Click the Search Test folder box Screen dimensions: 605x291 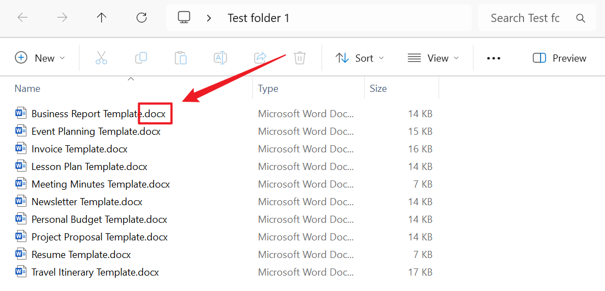click(525, 18)
